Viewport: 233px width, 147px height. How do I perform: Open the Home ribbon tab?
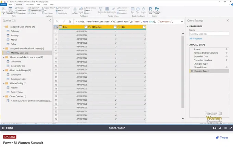pyautogui.click(x=10, y=4)
